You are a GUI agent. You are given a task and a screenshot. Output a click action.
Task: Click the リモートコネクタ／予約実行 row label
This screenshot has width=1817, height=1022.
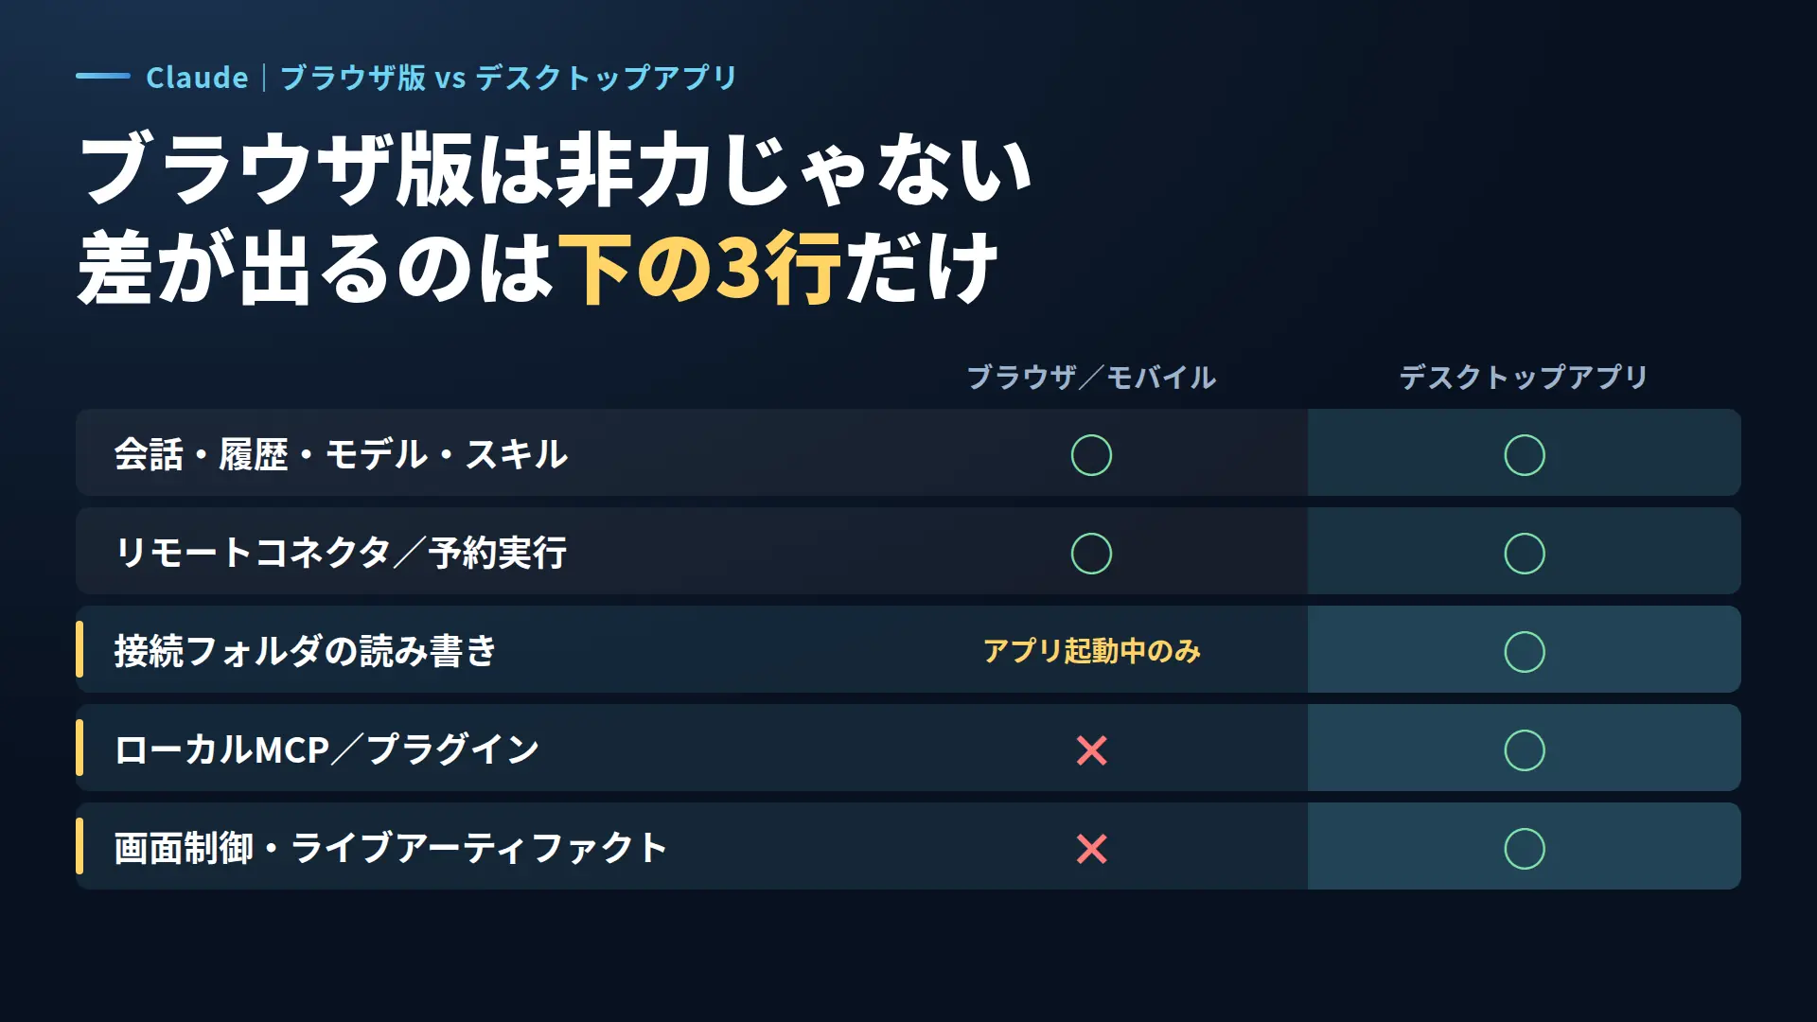(x=341, y=553)
